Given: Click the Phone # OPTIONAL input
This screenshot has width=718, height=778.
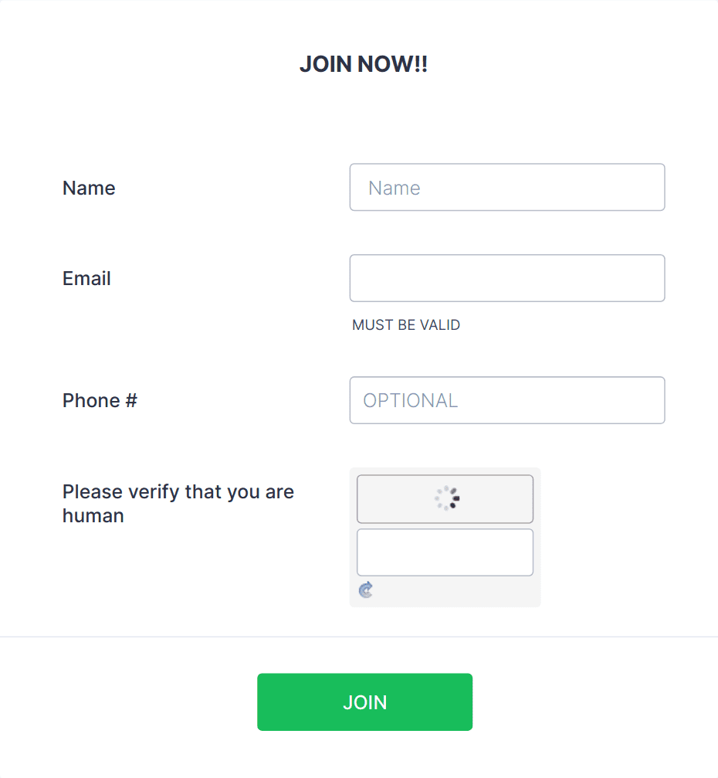Looking at the screenshot, I should [x=506, y=400].
